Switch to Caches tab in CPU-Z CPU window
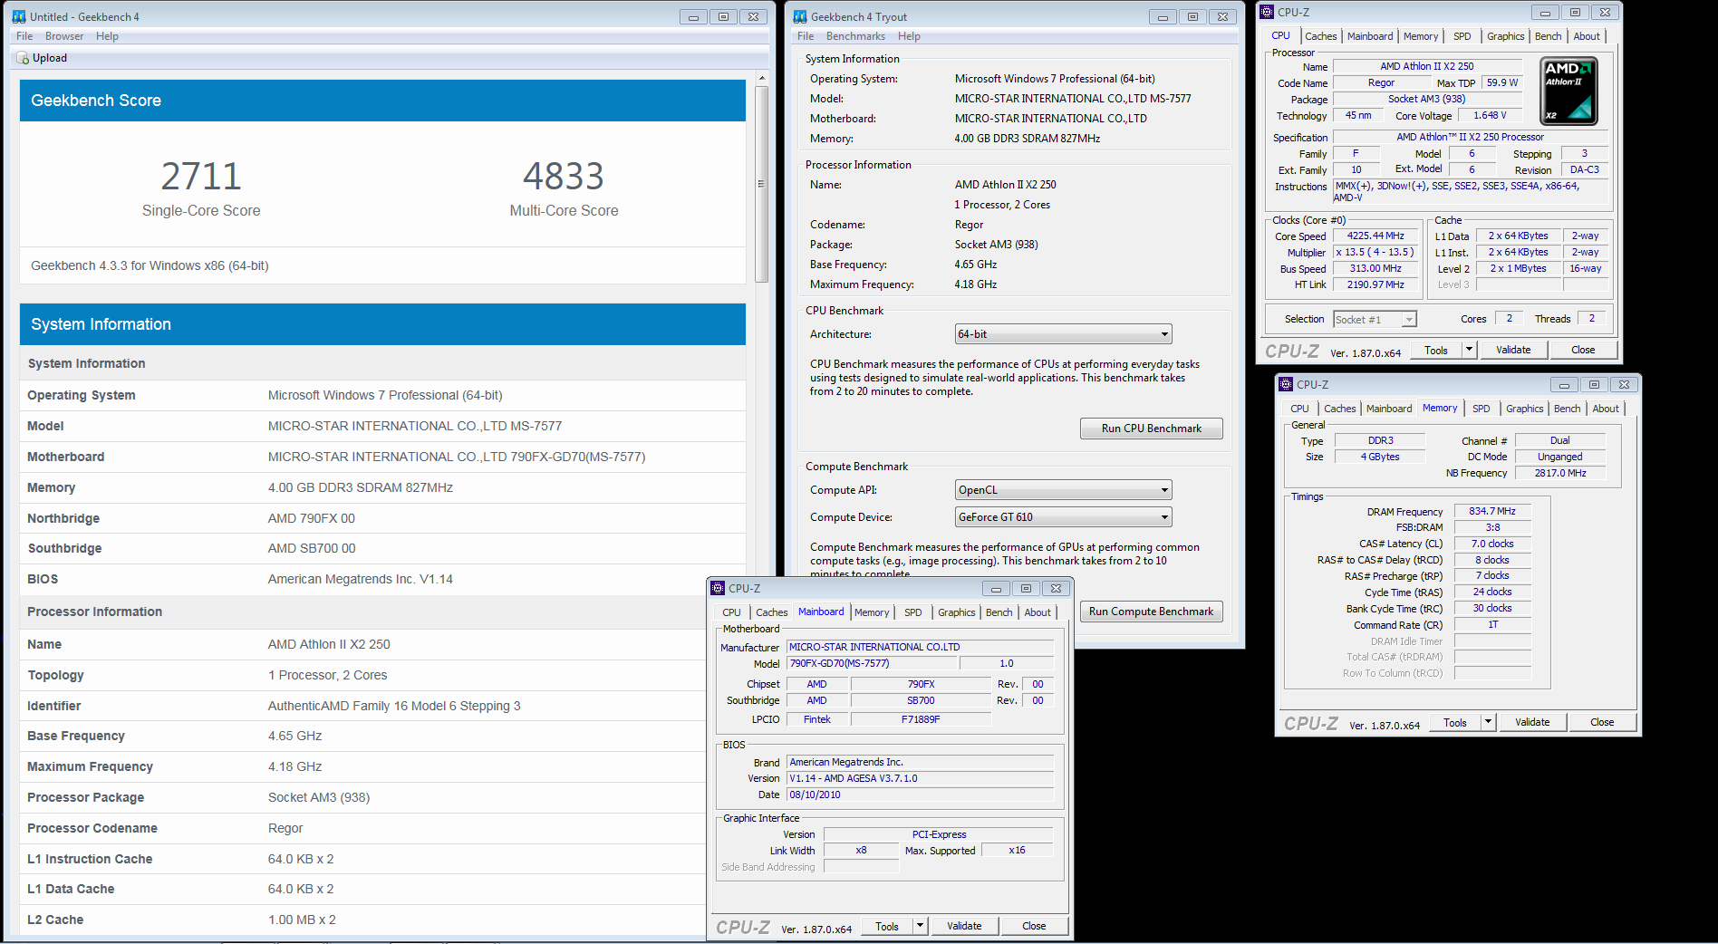Viewport: 1718px width, 944px height. click(1320, 36)
